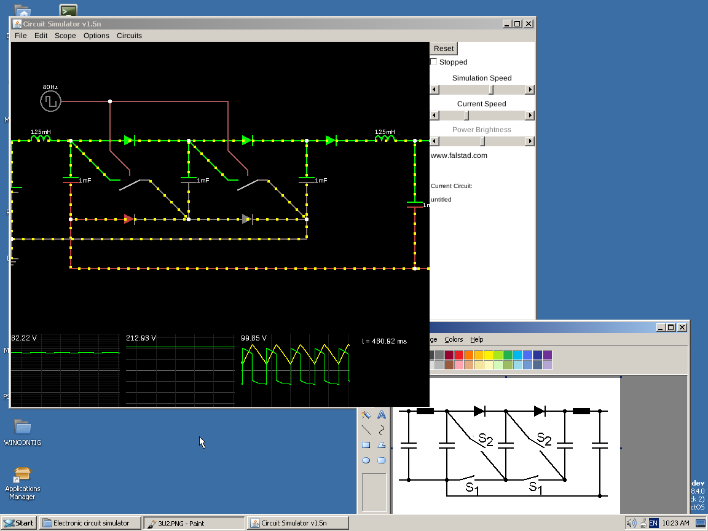The image size is (708, 531).
Task: Pick the orange color swatch in Paint
Action: (469, 355)
